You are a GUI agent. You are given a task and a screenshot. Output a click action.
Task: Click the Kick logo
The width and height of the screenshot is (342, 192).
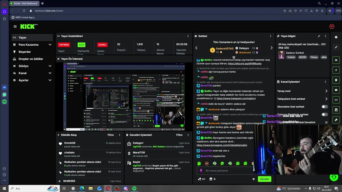point(29,26)
